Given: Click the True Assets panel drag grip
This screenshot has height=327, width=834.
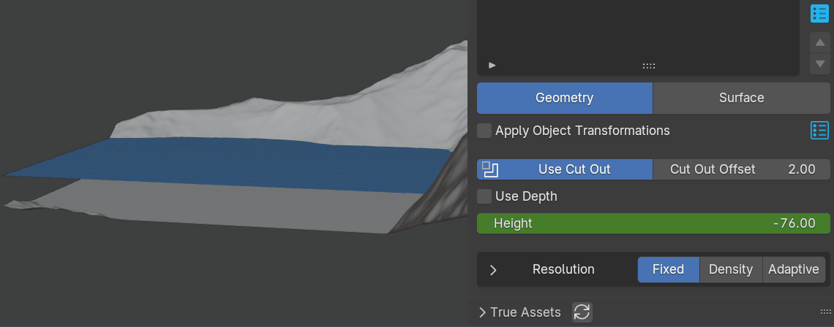Looking at the screenshot, I should [x=825, y=312].
